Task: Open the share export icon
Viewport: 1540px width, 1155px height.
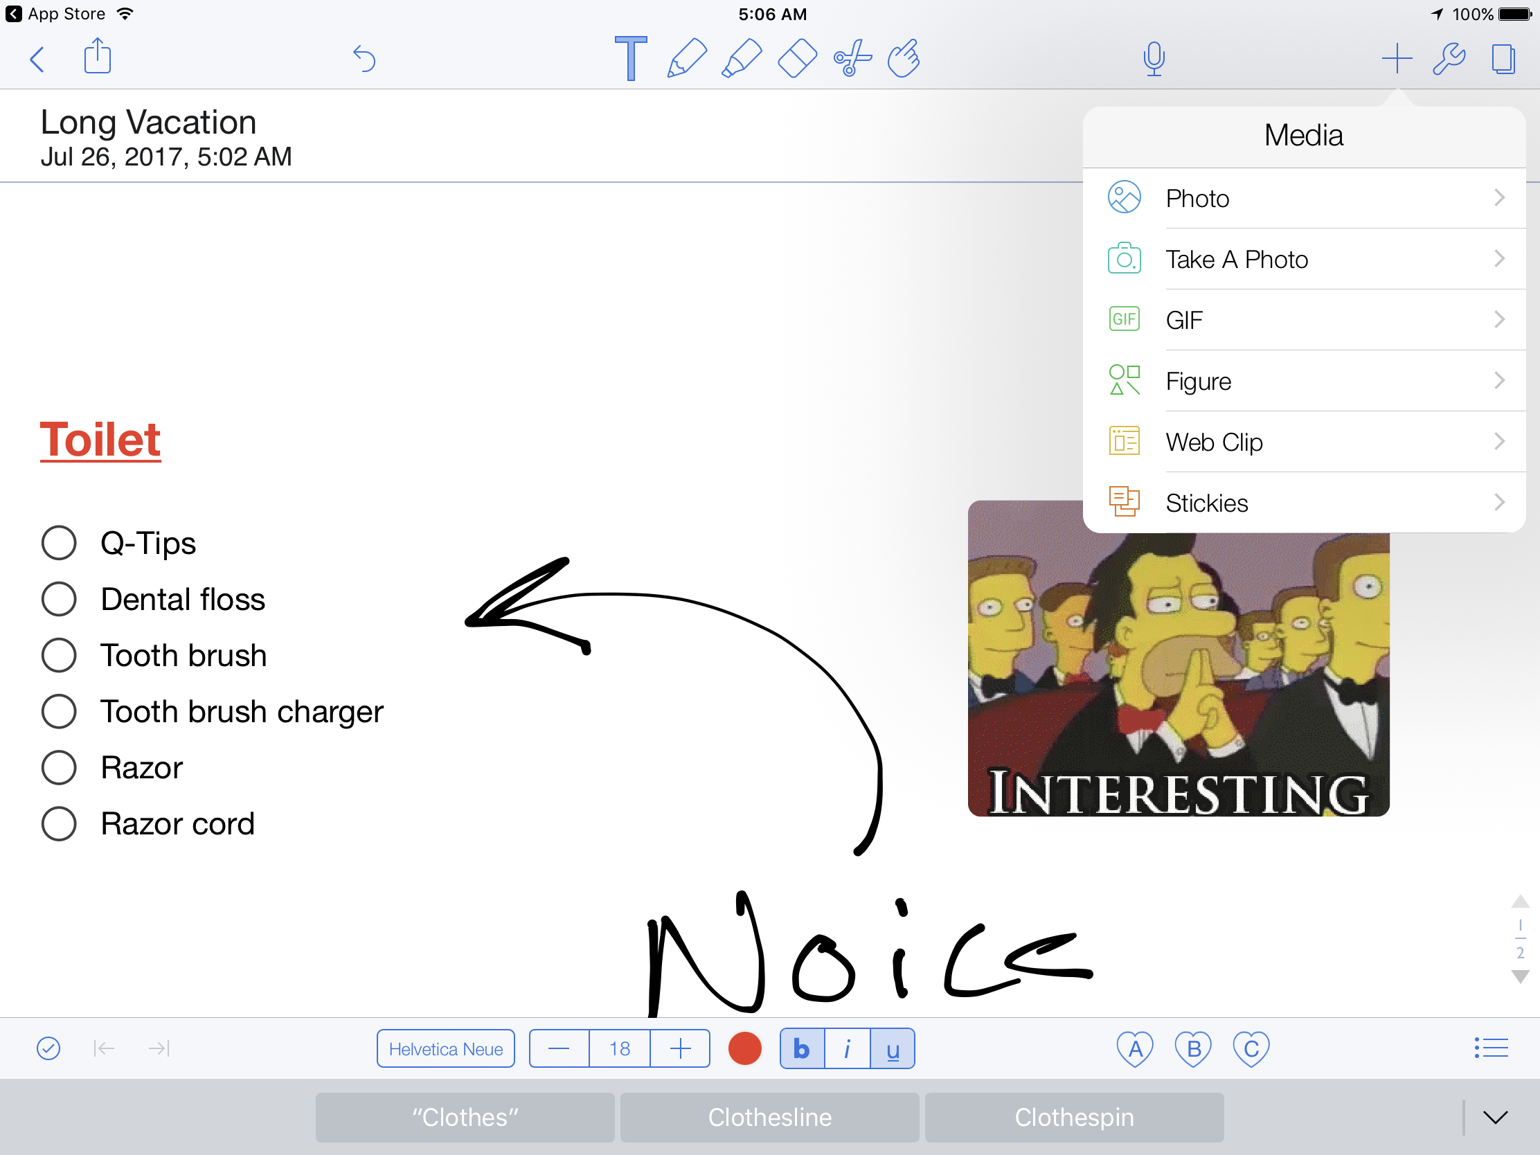Action: coord(98,55)
